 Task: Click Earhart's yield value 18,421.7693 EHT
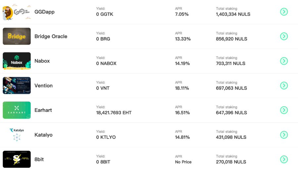pyautogui.click(x=114, y=113)
